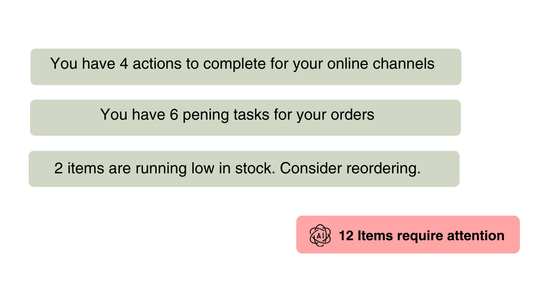Screen dimensions: 542x308
Task: Click the first green notification card
Action: (246, 66)
